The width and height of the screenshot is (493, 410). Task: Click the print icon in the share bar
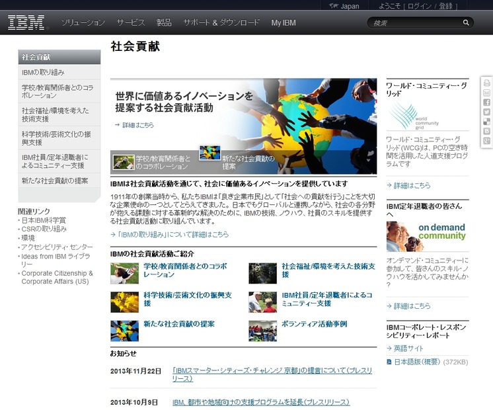pos(486,83)
